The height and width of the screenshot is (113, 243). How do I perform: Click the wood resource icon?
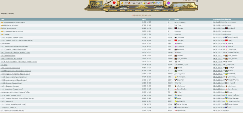pos(129,3)
